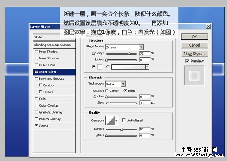227x161 pixels.
Task: Enable the Drop Shadow checkbox
Action: [36, 52]
